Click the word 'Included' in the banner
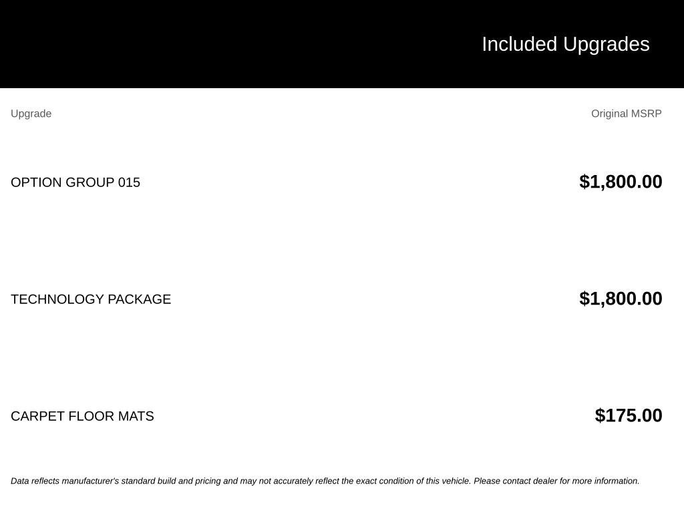 pyautogui.click(x=519, y=45)
